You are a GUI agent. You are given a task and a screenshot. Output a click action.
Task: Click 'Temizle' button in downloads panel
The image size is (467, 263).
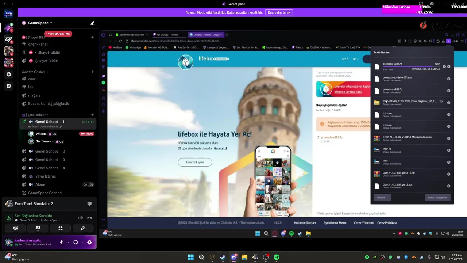[x=381, y=197]
